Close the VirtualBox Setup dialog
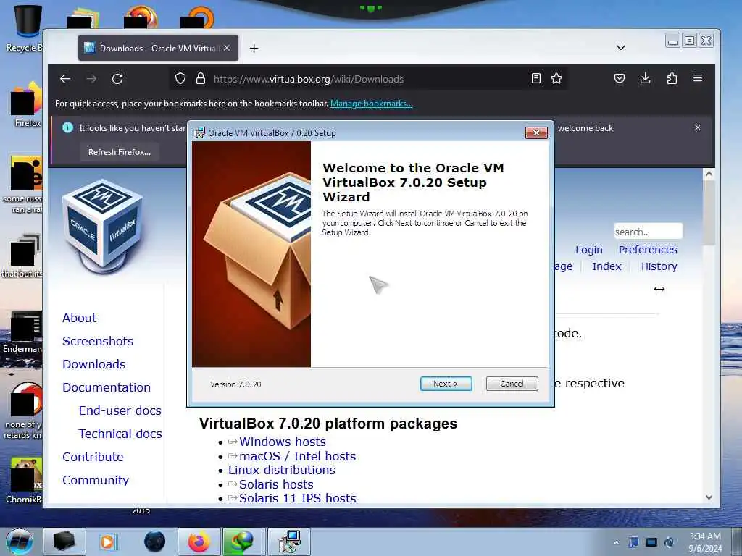 536,133
